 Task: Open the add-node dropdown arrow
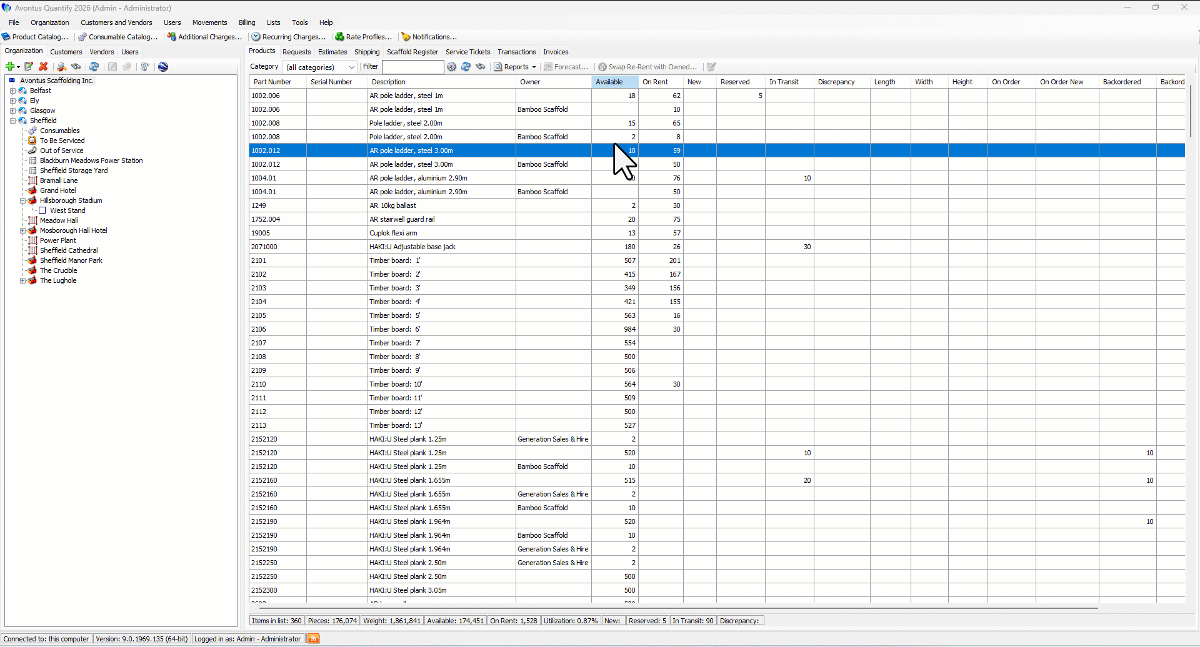pyautogui.click(x=18, y=67)
